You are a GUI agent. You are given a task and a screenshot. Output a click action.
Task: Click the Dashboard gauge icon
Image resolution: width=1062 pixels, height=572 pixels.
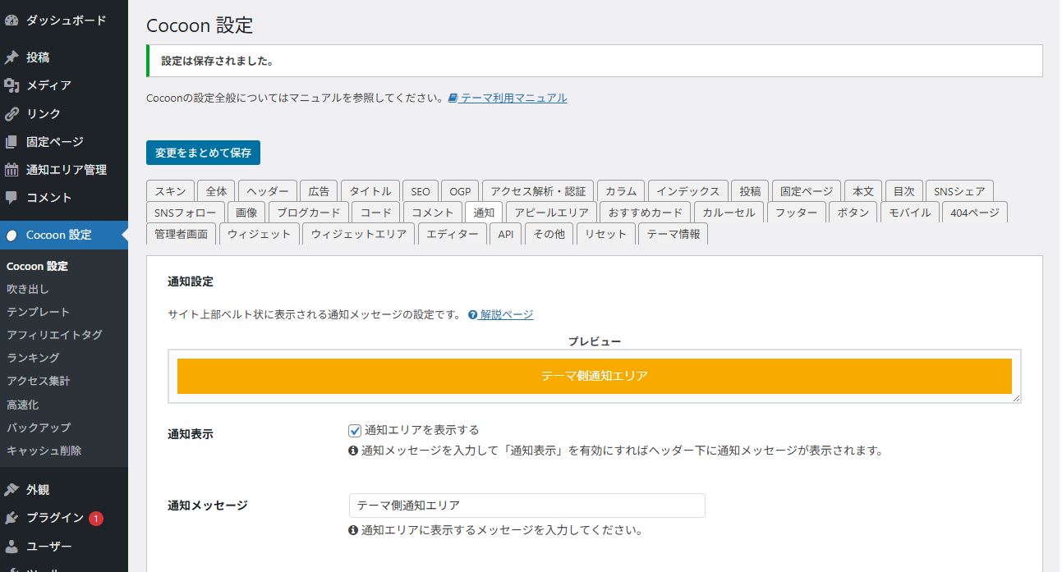point(11,21)
